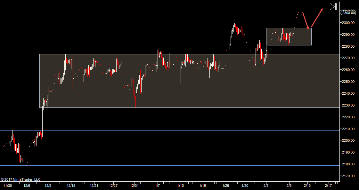Click the 2/17 date on time axis
Viewport: 359px width, 190px height.
point(328,186)
